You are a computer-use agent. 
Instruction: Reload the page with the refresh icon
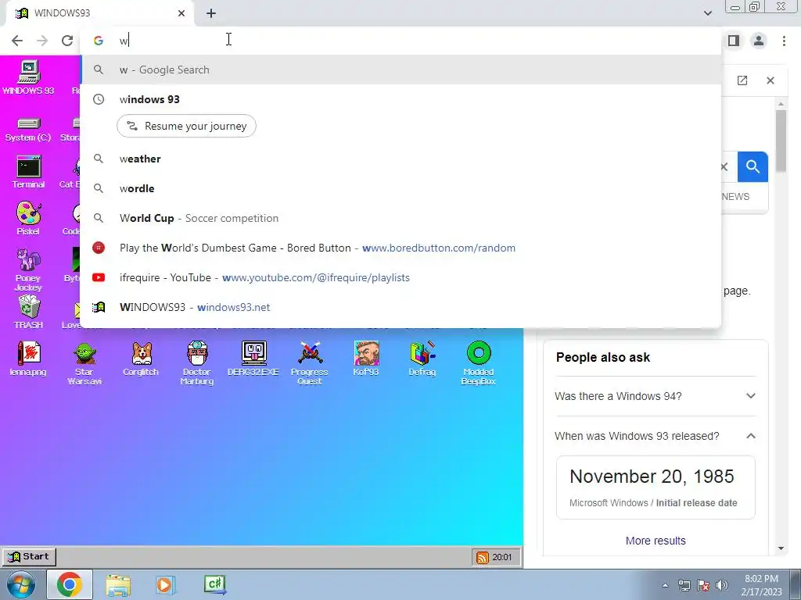coord(67,41)
